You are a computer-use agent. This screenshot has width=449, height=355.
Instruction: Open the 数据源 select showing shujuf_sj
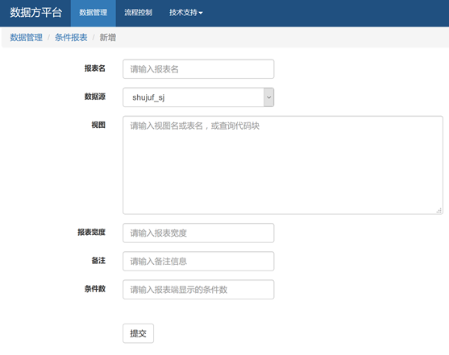[x=198, y=97]
